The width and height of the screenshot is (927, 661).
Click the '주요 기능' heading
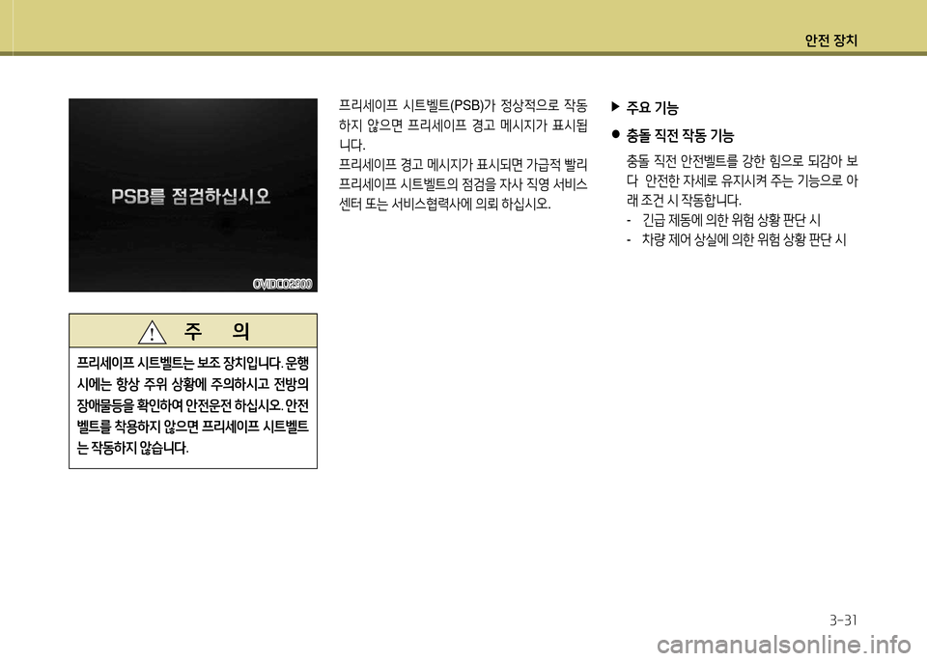coord(652,107)
